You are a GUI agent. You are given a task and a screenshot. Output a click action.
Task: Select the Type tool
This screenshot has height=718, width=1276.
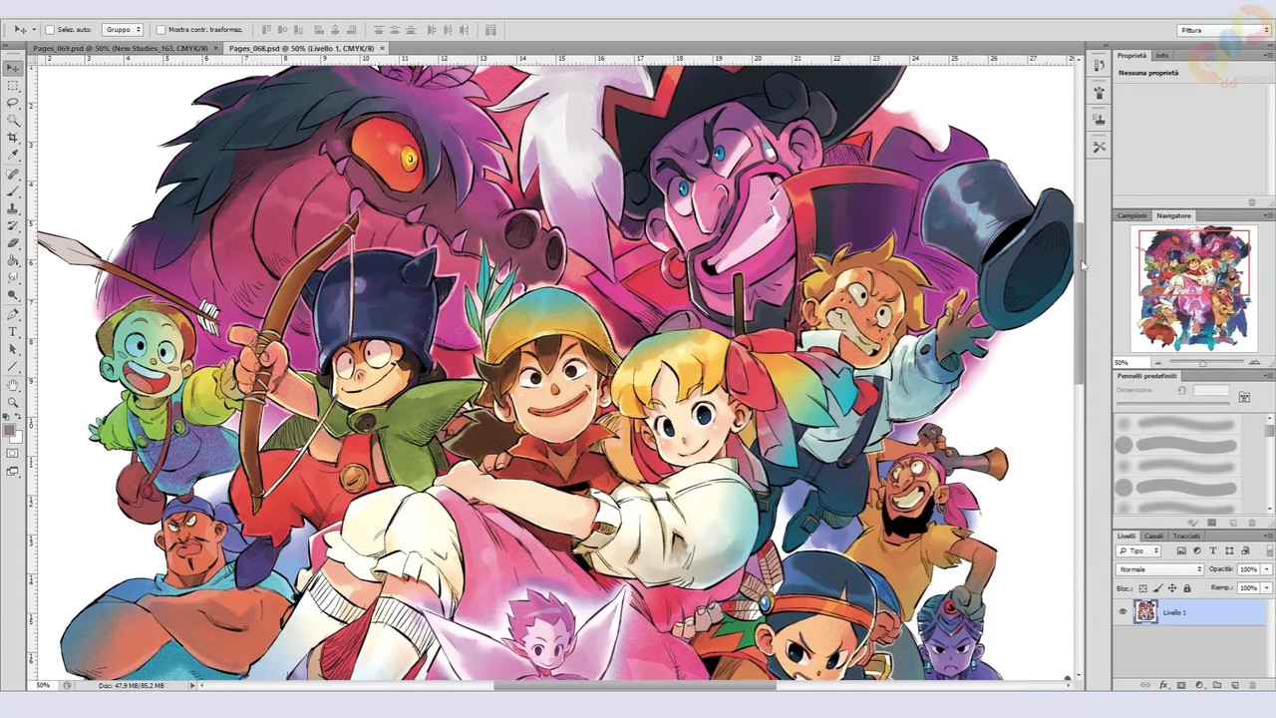[x=12, y=331]
